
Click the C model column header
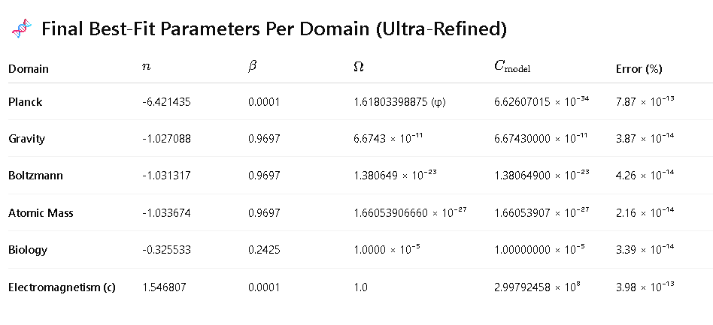coord(512,67)
